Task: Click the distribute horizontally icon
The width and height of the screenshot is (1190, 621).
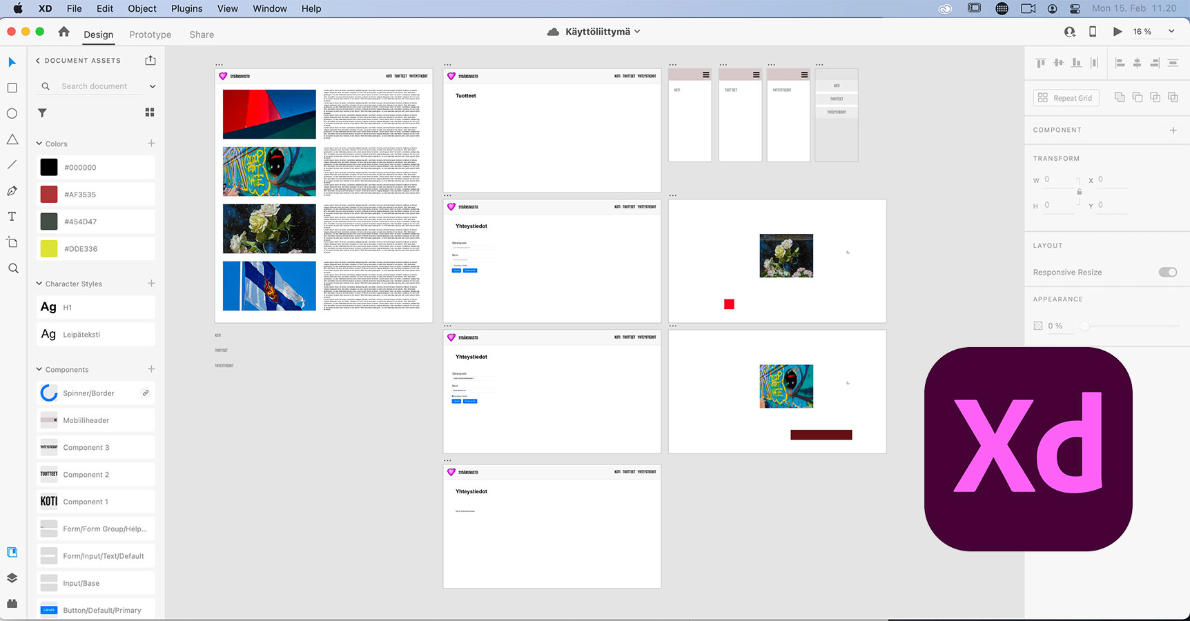Action: click(x=1095, y=63)
